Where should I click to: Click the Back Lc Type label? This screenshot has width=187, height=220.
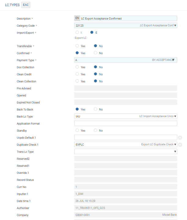pos(25,117)
